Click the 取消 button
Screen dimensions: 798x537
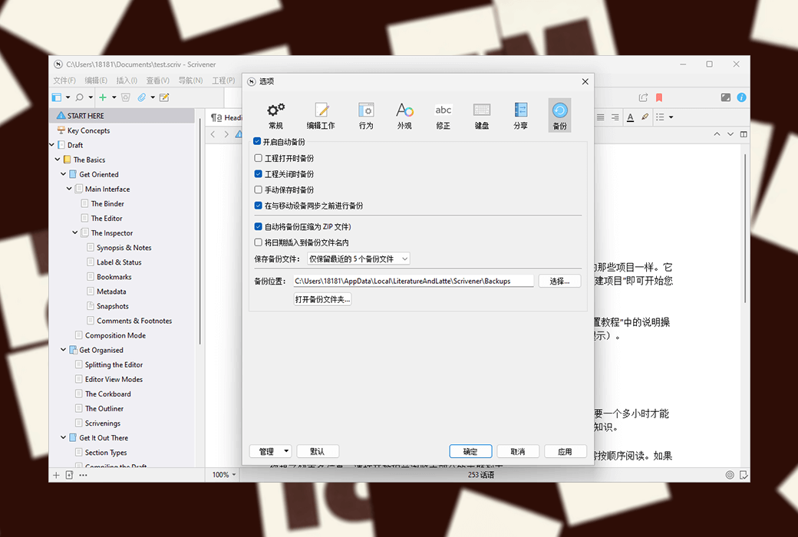tap(518, 452)
